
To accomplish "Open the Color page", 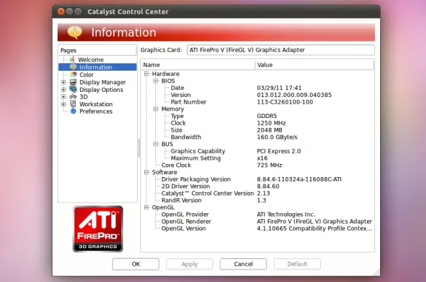I will coord(87,75).
